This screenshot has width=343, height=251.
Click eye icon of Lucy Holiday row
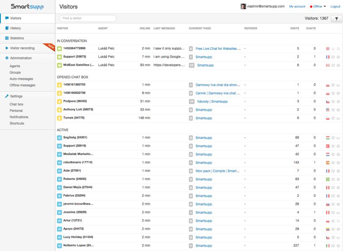coord(59,238)
